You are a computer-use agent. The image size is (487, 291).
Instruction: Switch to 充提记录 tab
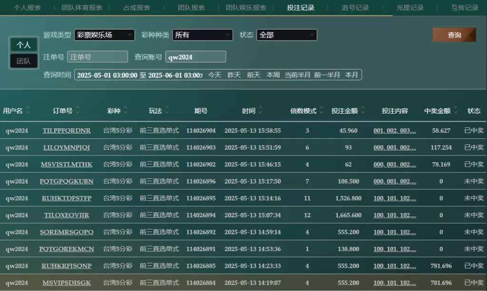(x=410, y=8)
